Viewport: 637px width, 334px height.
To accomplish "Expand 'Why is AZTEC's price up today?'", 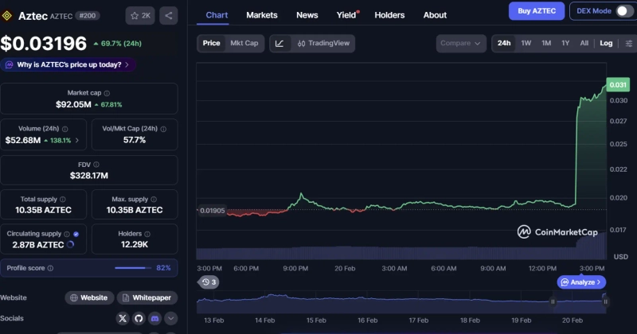I will point(68,64).
